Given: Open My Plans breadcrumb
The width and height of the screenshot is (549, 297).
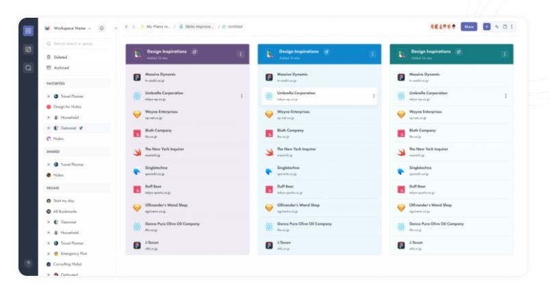Looking at the screenshot, I should (x=155, y=27).
